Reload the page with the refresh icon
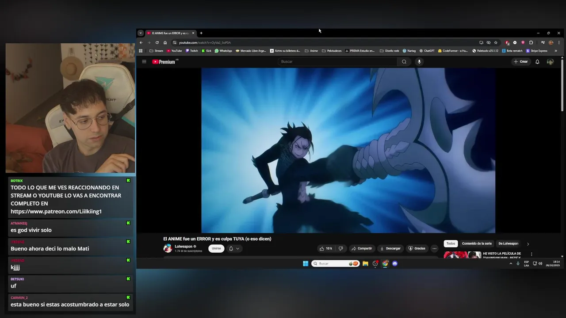Viewport: 566px width, 318px height. click(157, 43)
